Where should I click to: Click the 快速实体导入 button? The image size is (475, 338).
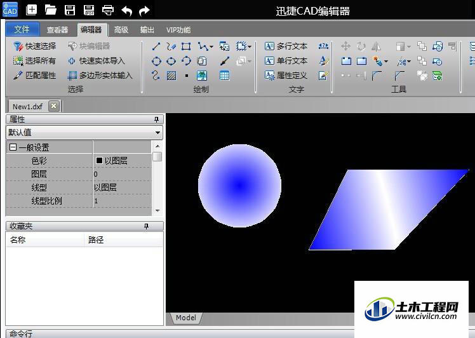pyautogui.click(x=97, y=60)
